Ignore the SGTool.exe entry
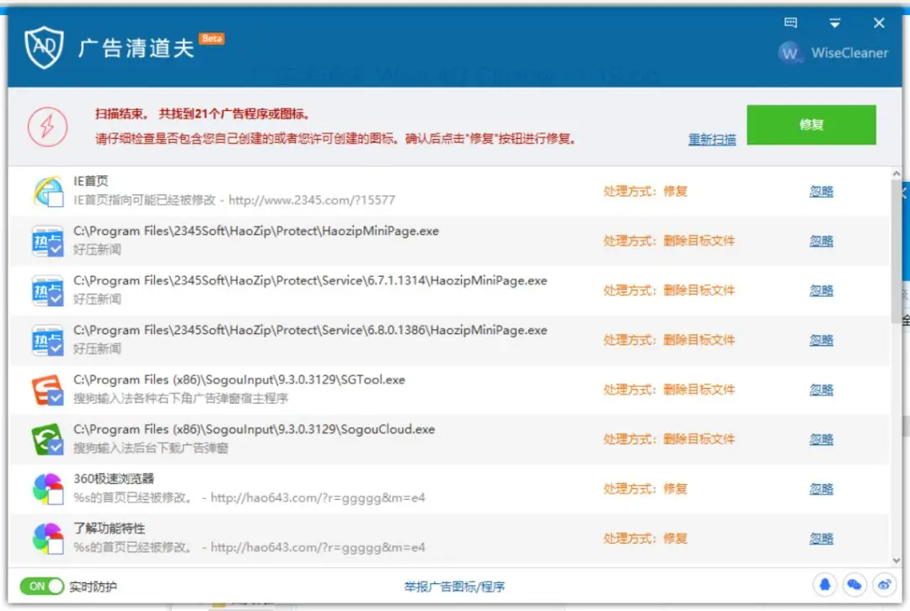Image resolution: width=910 pixels, height=611 pixels. [x=822, y=390]
